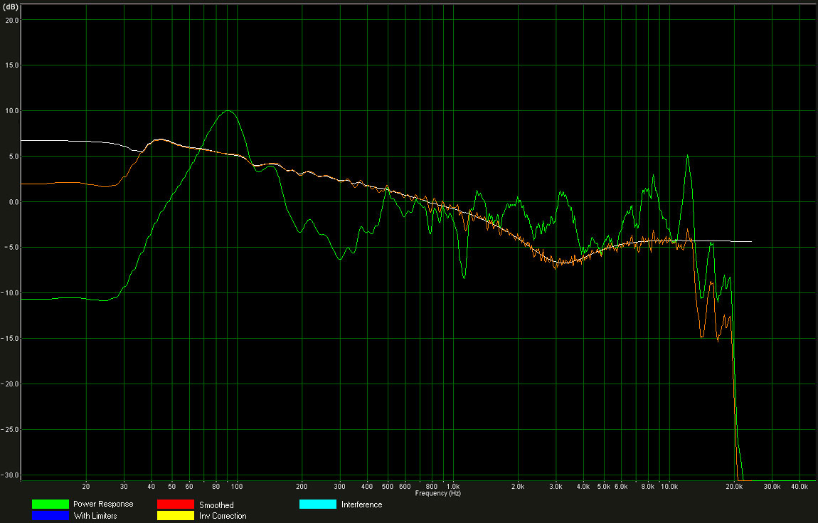818x523 pixels.
Task: Select the Interference legend label
Action: pos(361,504)
